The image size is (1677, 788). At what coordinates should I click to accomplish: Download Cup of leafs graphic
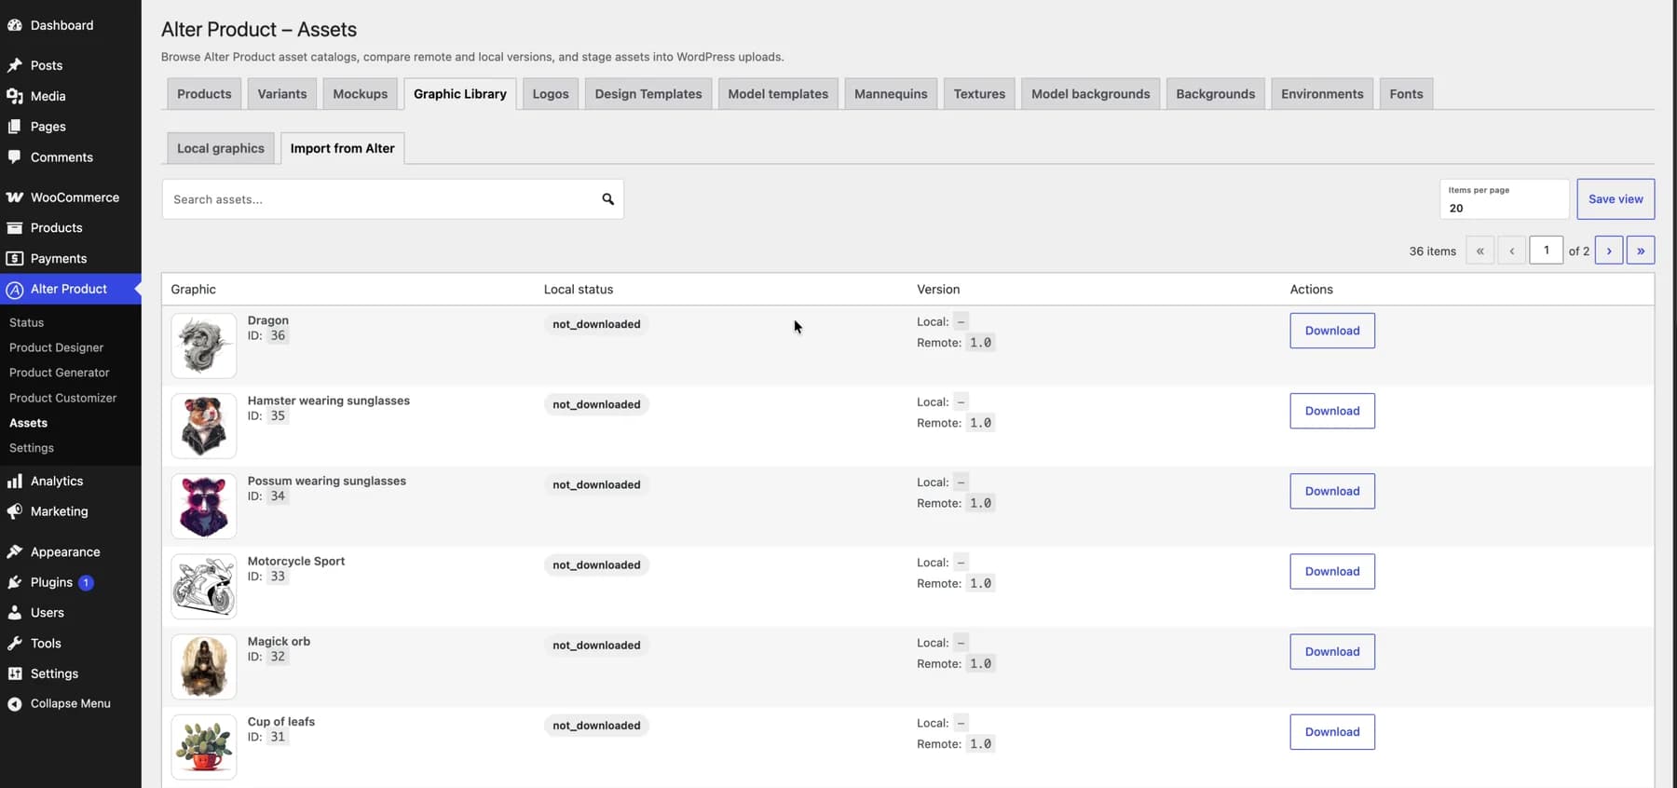(x=1332, y=731)
